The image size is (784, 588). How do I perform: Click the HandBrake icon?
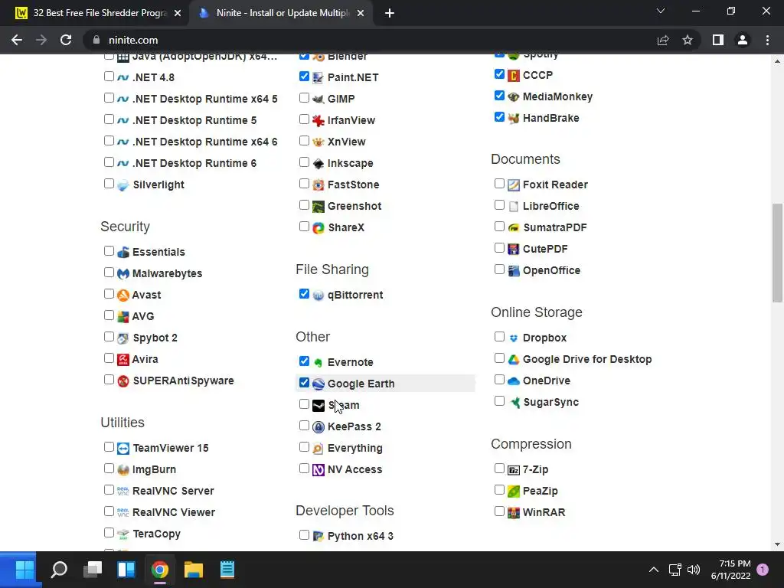tap(514, 119)
